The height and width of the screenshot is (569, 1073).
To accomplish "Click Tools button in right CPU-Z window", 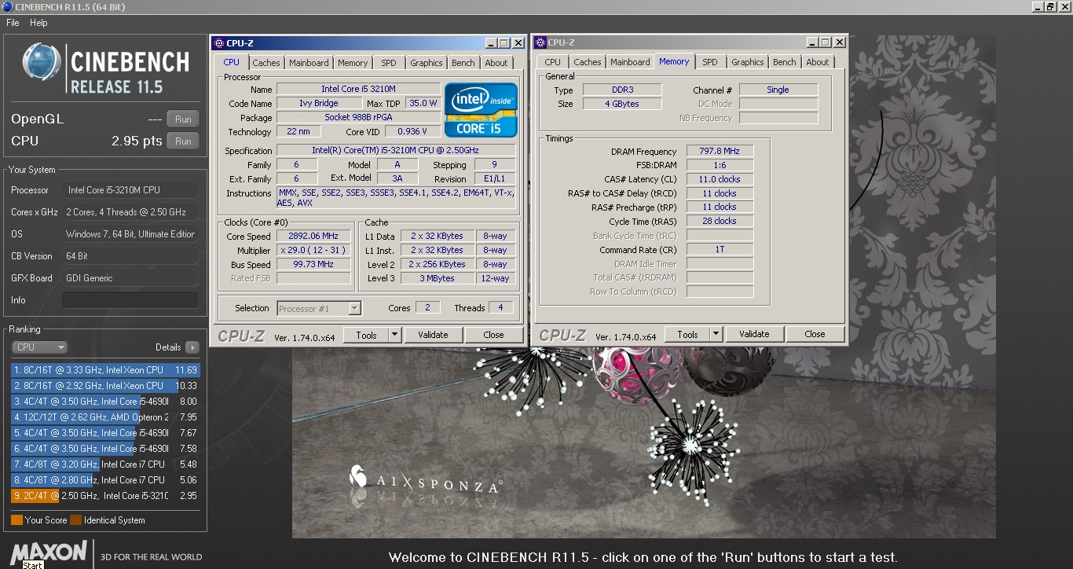I will click(688, 334).
